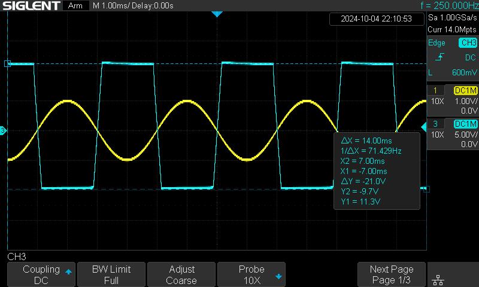Click the channel 3 ground marker on left
This screenshot has width=479, height=287.
pos(3,130)
